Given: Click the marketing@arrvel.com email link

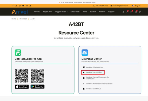Looking at the screenshot, I should point(120,6).
